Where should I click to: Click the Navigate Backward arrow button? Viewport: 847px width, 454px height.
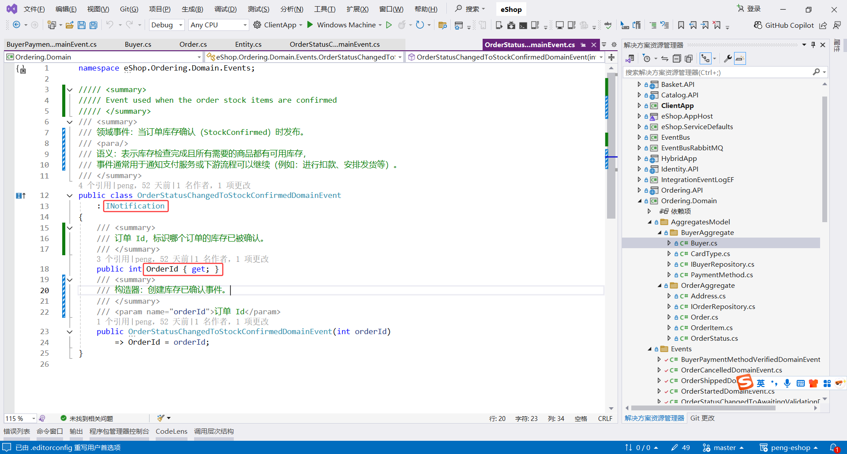(16, 25)
